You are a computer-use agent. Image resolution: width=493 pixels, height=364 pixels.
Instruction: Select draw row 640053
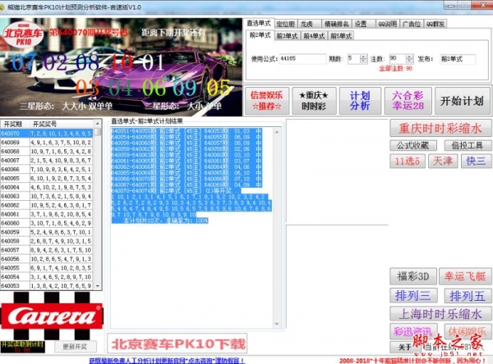pyautogui.click(x=47, y=286)
